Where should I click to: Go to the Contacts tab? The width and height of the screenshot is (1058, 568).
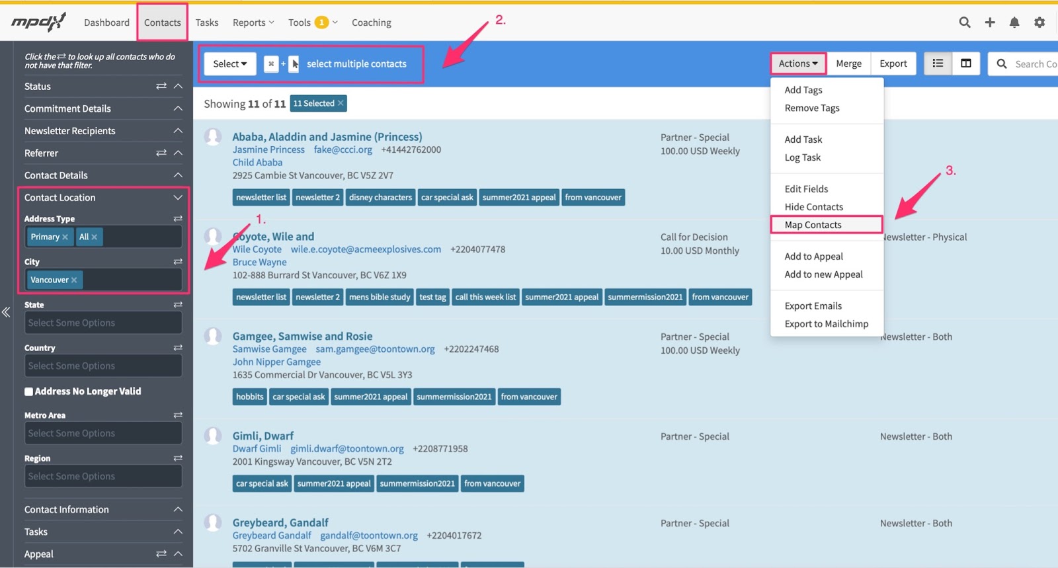[x=163, y=22]
